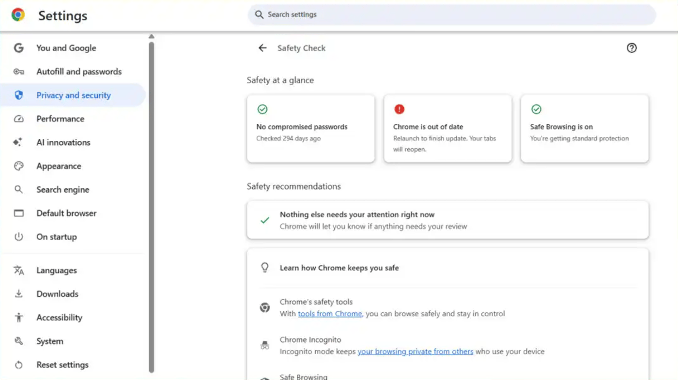Open Downloads settings via the download icon
Viewport: 678px width, 380px height.
tap(18, 293)
